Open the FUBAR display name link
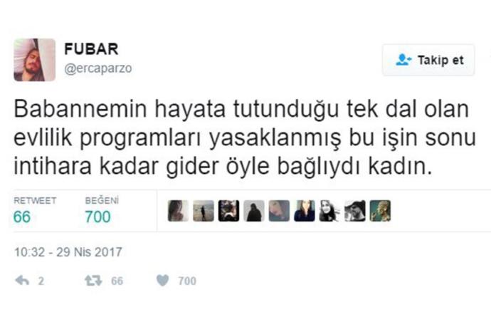The height and width of the screenshot is (332, 491). (91, 49)
